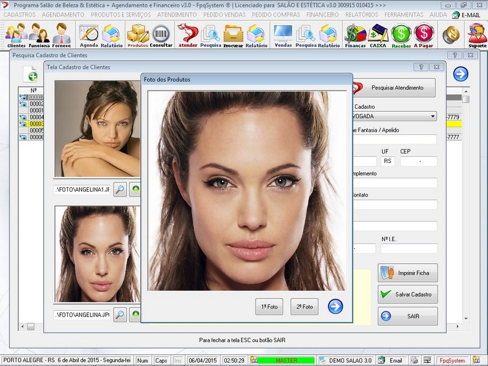Open Funciona employees toolbar icon
Image resolution: width=488 pixels, height=366 pixels.
point(39,35)
